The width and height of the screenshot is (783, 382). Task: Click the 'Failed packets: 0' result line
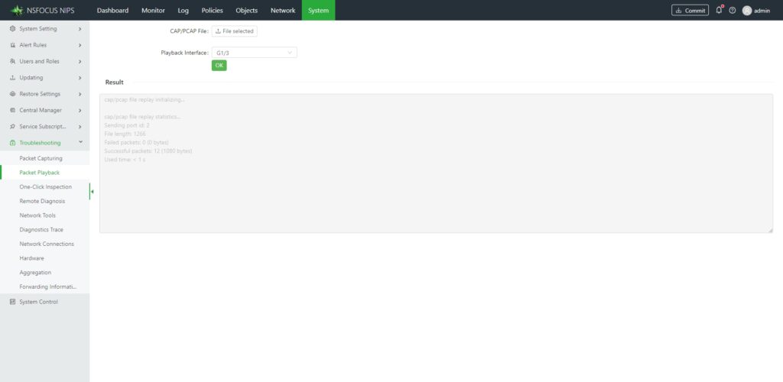click(136, 142)
